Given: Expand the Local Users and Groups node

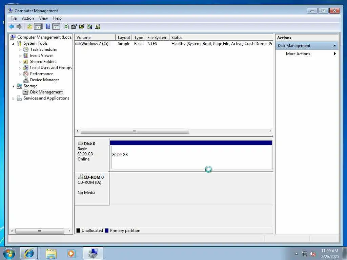Looking at the screenshot, I should (x=20, y=68).
